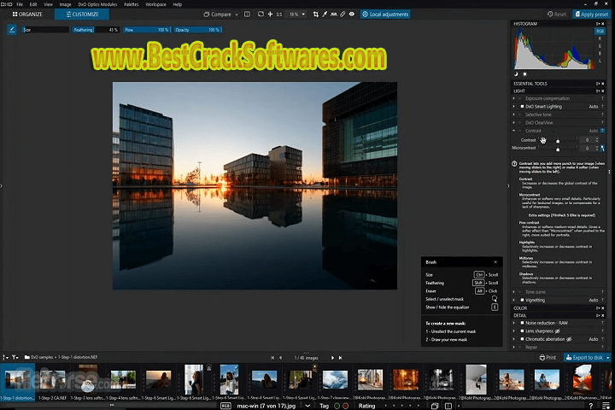Open the Palettes menu
Image resolution: width=615 pixels, height=410 pixels.
(x=132, y=4)
